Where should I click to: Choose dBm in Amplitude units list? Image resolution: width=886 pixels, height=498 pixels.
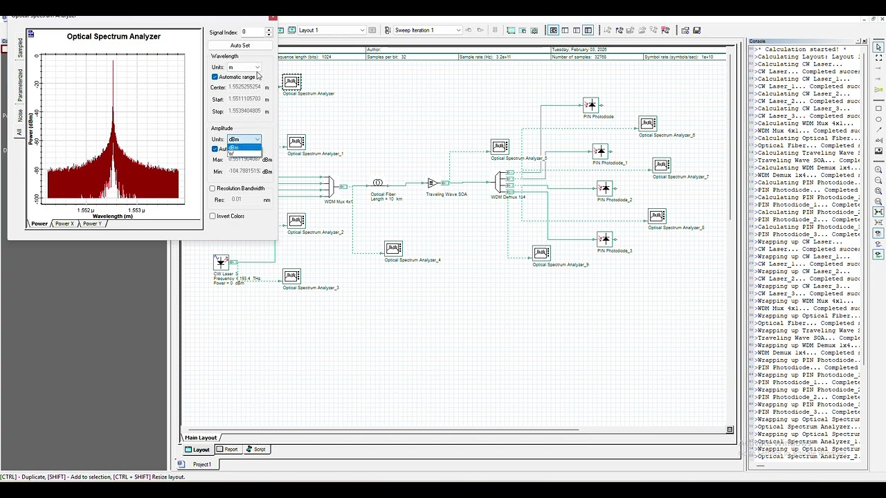pyautogui.click(x=244, y=148)
